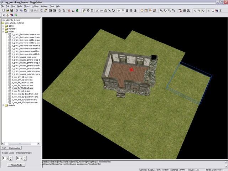Open the Node menu
The width and height of the screenshot is (228, 171).
20,6
